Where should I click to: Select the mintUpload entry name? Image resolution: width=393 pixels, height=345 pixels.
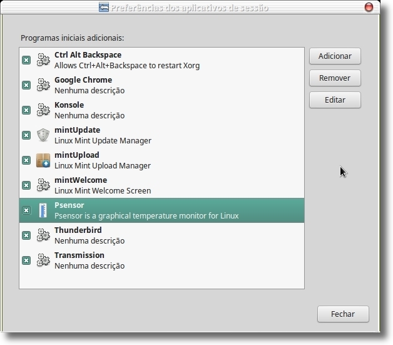(x=77, y=155)
